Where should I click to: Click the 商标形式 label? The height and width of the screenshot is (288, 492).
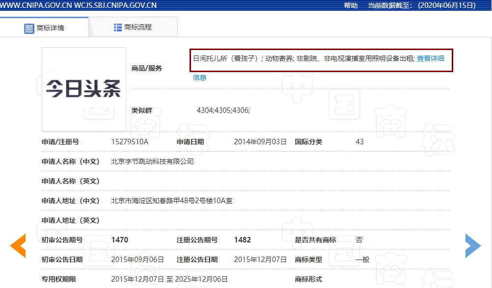[308, 279]
